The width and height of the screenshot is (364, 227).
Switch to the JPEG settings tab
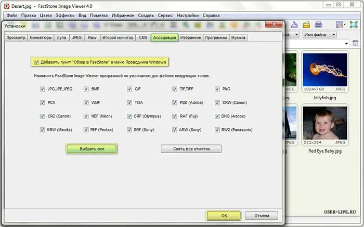pyautogui.click(x=77, y=37)
